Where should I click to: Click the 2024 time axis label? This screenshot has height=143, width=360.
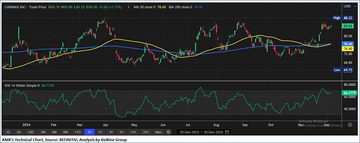point(26,125)
